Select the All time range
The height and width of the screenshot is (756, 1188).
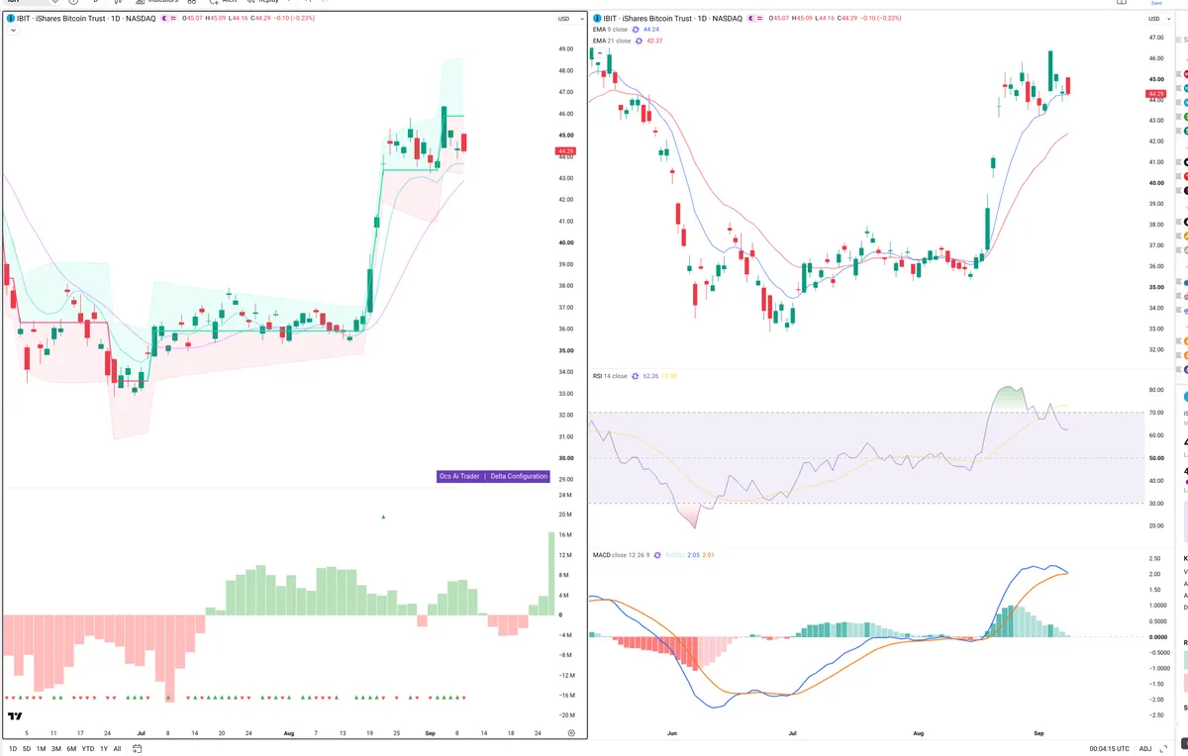click(x=117, y=749)
